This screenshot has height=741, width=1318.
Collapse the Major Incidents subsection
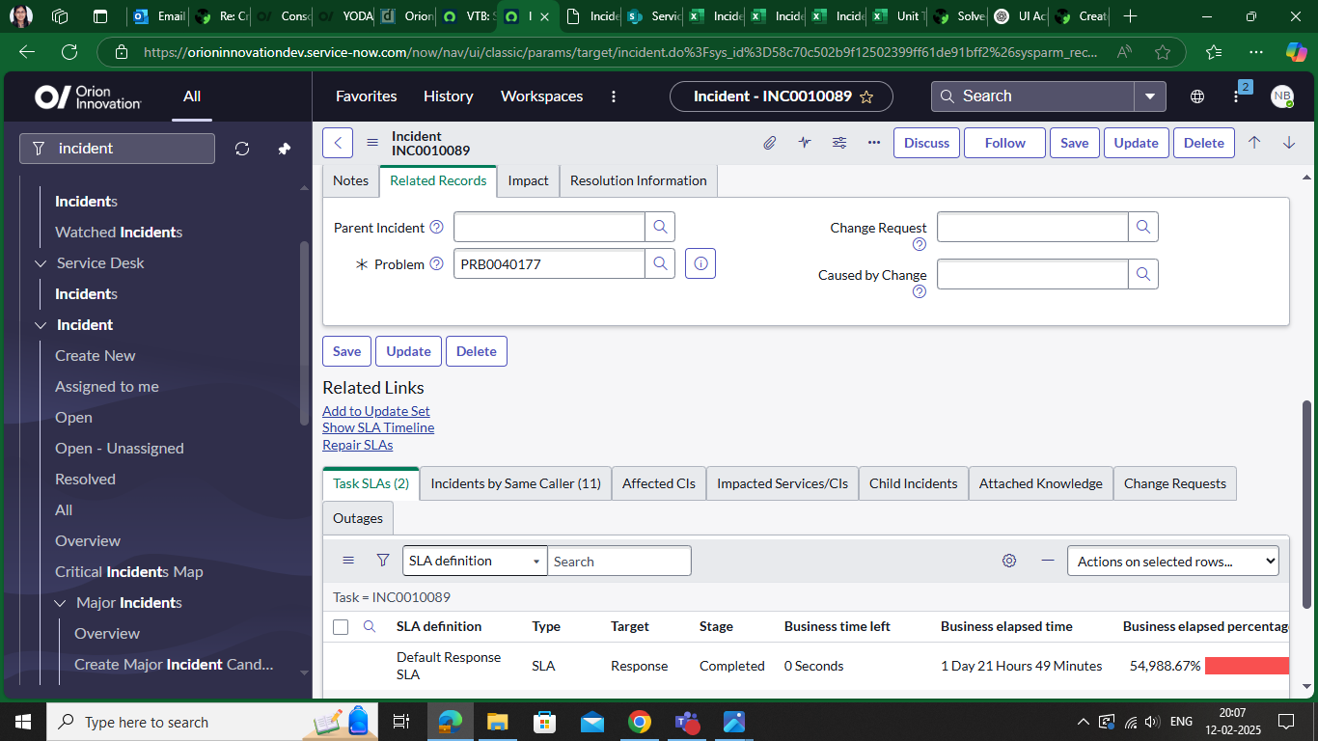(60, 603)
